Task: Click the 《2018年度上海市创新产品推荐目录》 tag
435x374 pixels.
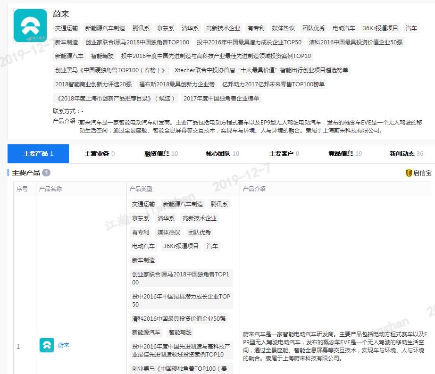Action: 116,98
